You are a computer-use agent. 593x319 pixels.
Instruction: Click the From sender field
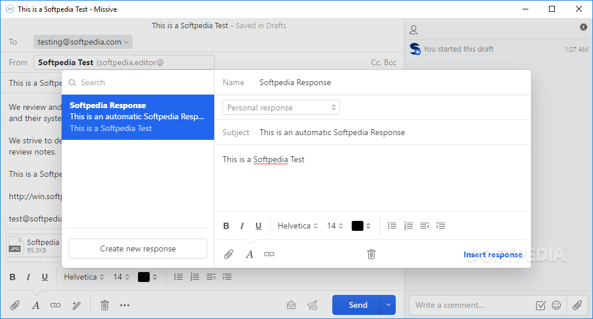(124, 62)
